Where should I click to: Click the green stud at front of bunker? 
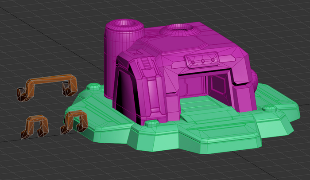[x=151, y=123]
